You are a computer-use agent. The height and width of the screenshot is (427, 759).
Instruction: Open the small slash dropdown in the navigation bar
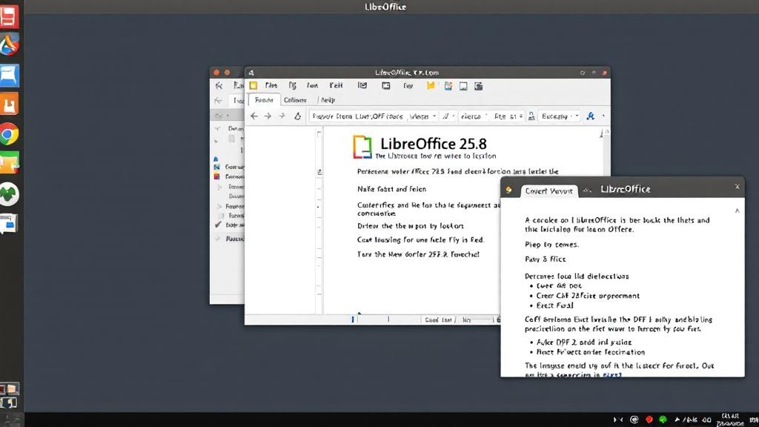(448, 116)
